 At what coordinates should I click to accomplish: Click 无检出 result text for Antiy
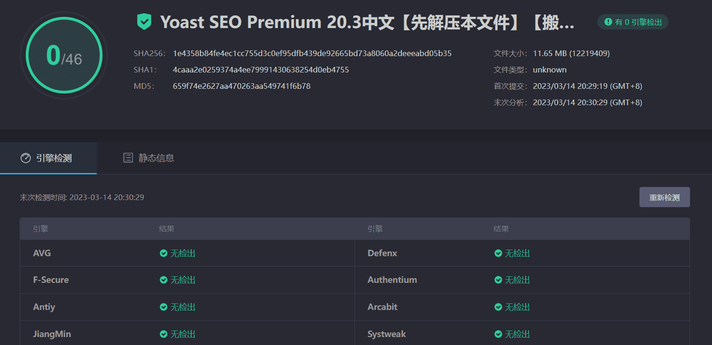[x=183, y=307]
